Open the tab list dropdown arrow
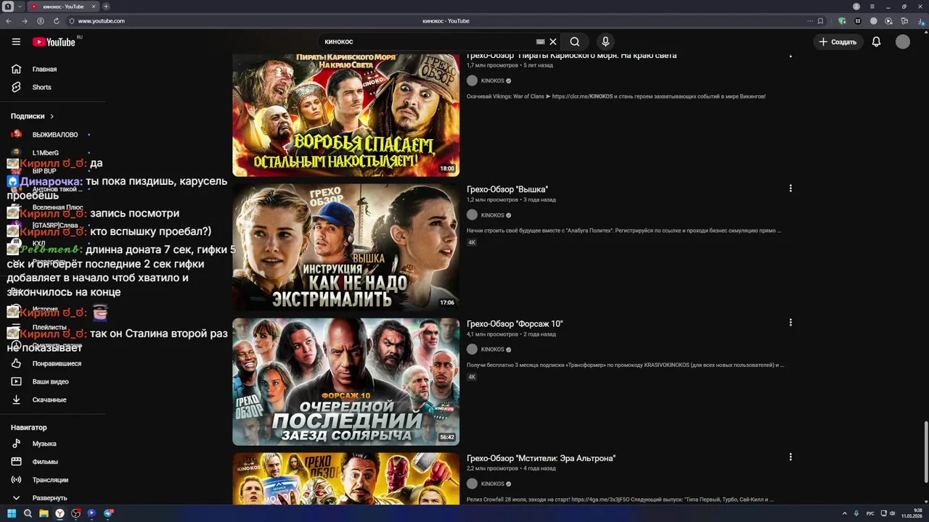Image resolution: width=929 pixels, height=522 pixels. pos(20,7)
